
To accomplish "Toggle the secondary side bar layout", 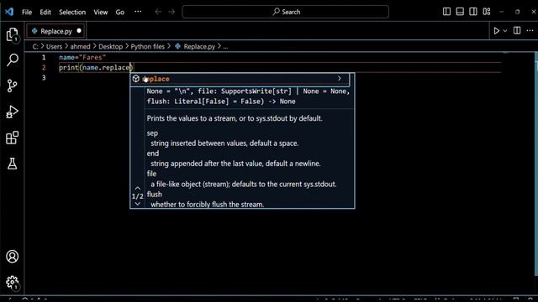I will point(473,12).
